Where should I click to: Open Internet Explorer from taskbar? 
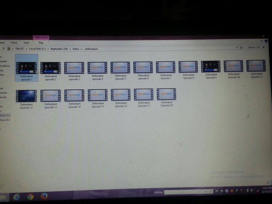[x=16, y=197]
